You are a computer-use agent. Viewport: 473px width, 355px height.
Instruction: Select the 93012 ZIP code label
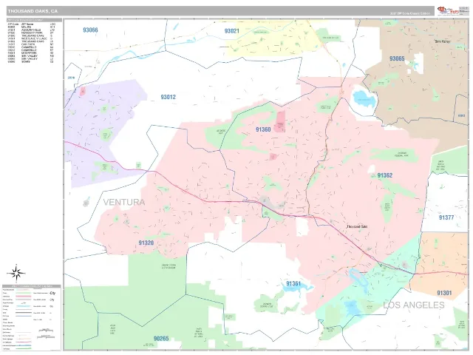[x=168, y=97]
